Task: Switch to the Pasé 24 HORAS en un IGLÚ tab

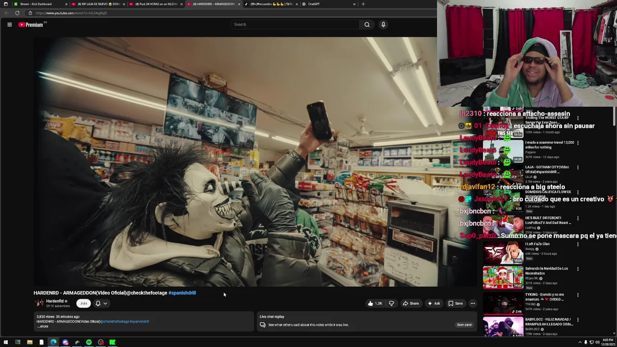Action: [155, 4]
